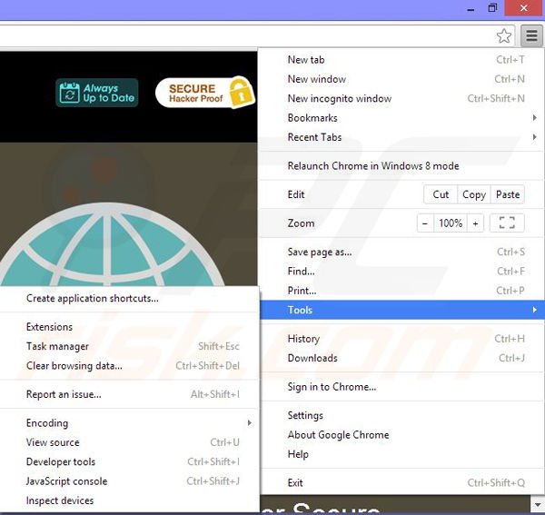Viewport: 545px width, 515px height.
Task: Select Find... in the Chrome menu
Action: tap(402, 271)
